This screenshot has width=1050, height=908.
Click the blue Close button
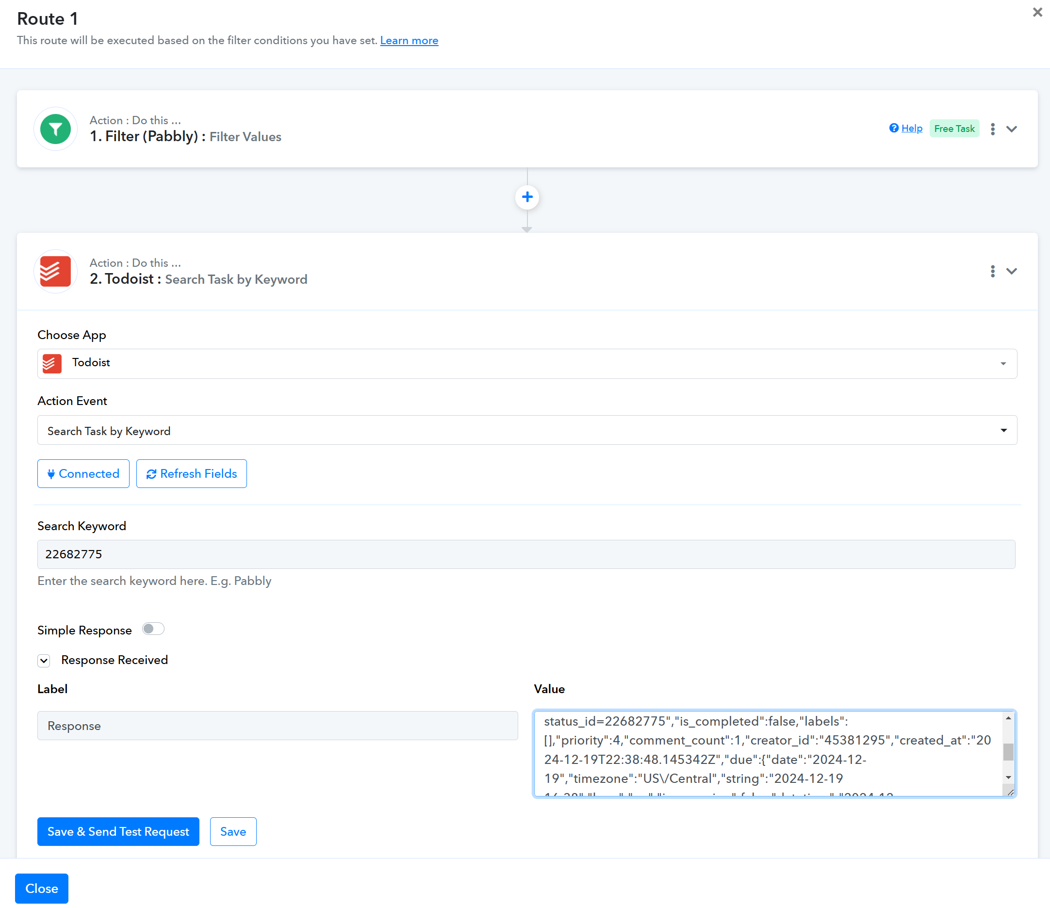[42, 888]
